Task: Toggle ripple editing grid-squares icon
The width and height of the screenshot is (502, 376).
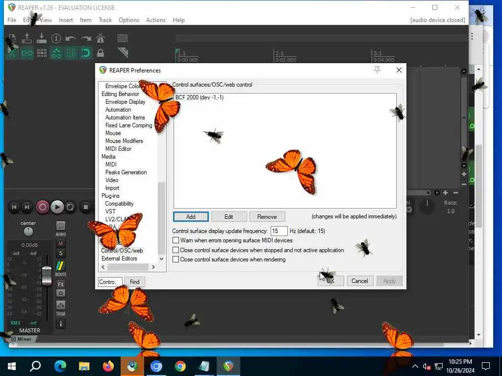Action: pyautogui.click(x=42, y=53)
